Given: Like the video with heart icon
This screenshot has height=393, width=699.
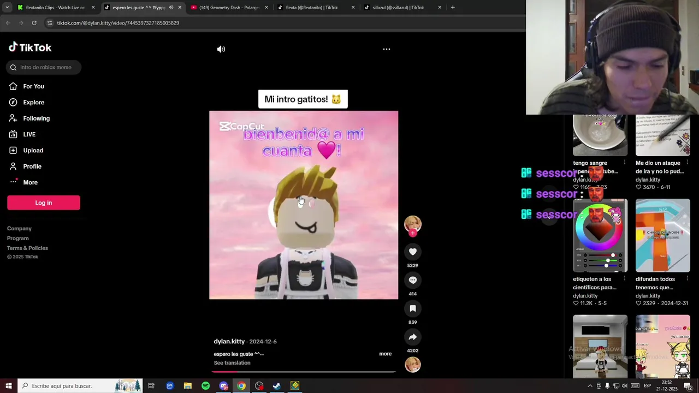Looking at the screenshot, I should click(x=413, y=252).
